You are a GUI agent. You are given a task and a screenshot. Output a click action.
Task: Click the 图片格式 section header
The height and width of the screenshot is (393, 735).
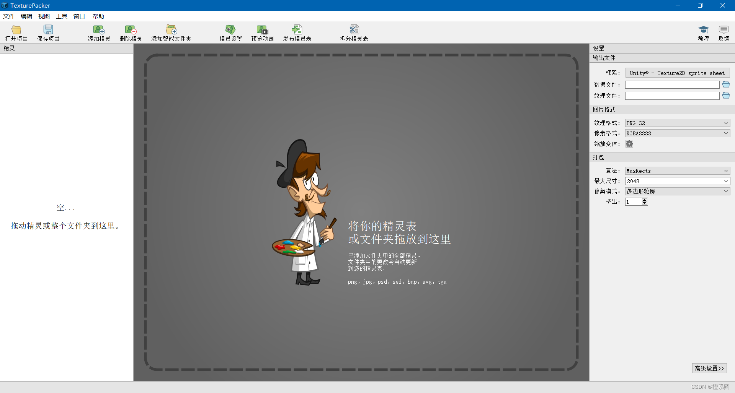click(x=662, y=109)
